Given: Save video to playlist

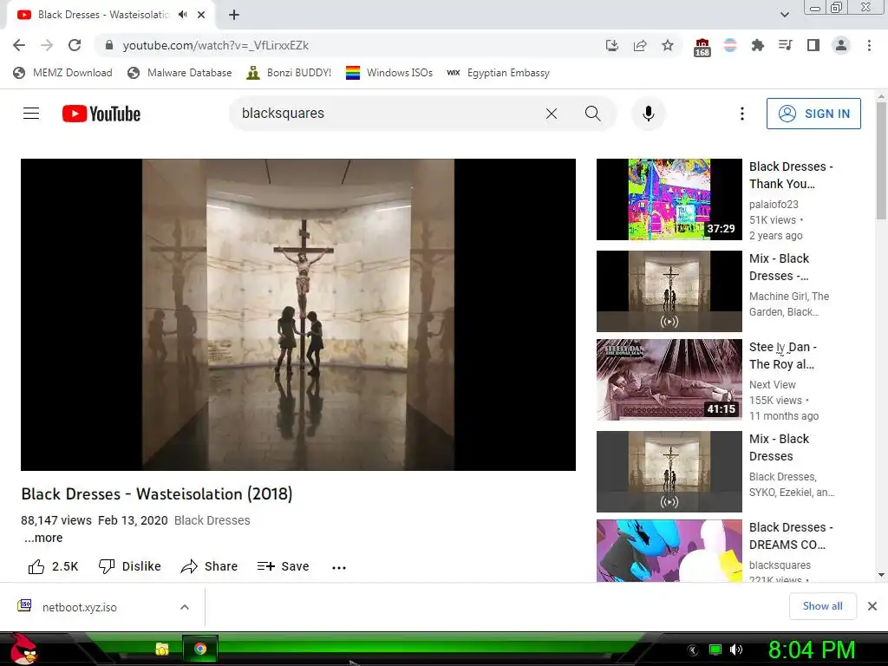Looking at the screenshot, I should tap(284, 566).
